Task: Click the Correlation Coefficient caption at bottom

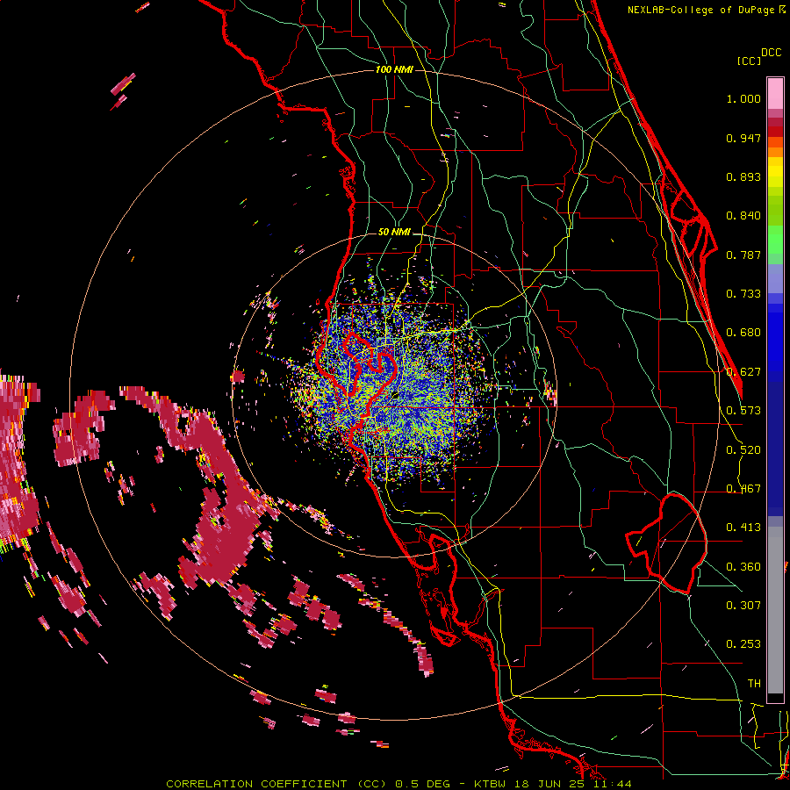Action: (x=399, y=784)
